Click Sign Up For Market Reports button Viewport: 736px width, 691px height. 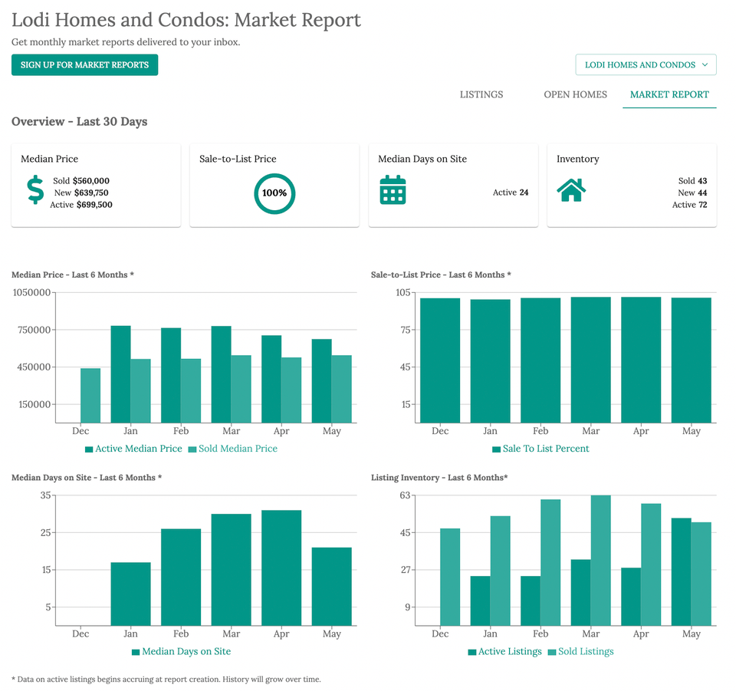(x=84, y=64)
